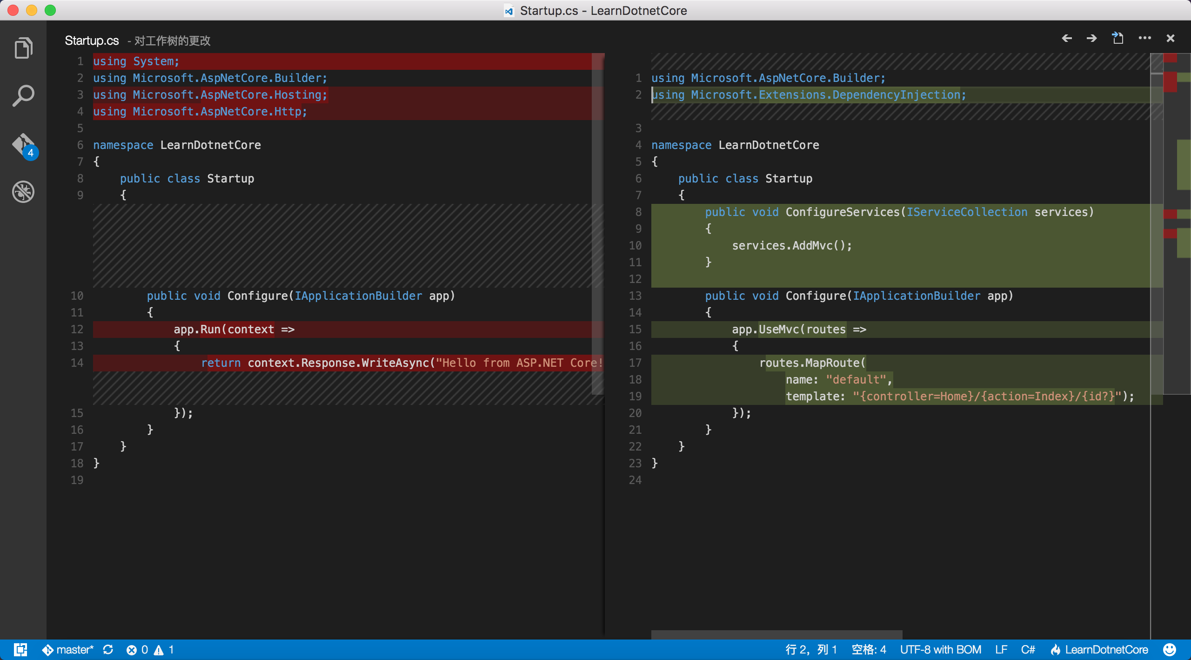
Task: Click the macOS yellow minimize button
Action: [x=32, y=10]
